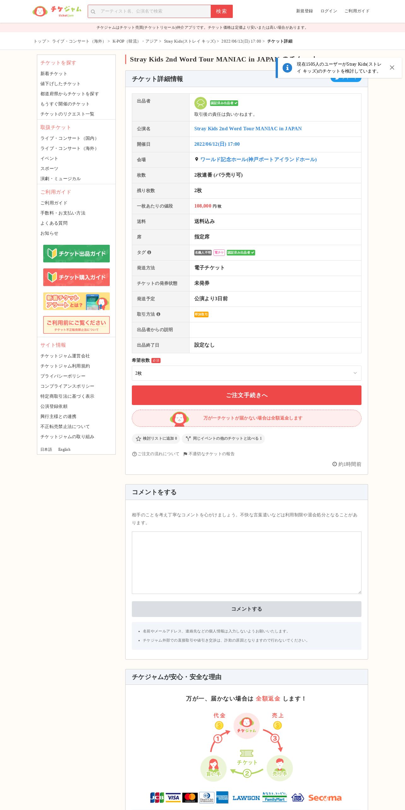
Task: Open ご注文の流れについて help link
Action: click(156, 454)
